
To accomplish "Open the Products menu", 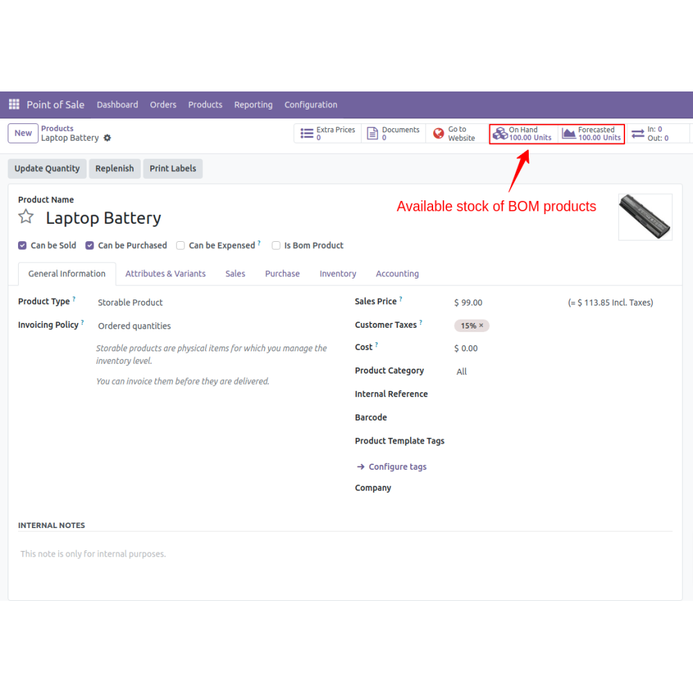I will (x=205, y=105).
